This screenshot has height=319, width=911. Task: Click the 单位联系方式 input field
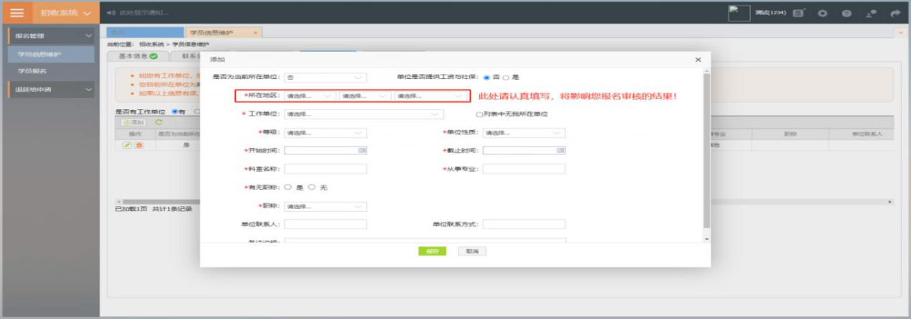click(x=524, y=224)
